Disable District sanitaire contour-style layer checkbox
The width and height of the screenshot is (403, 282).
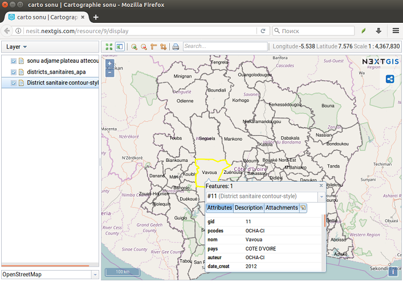[14, 83]
